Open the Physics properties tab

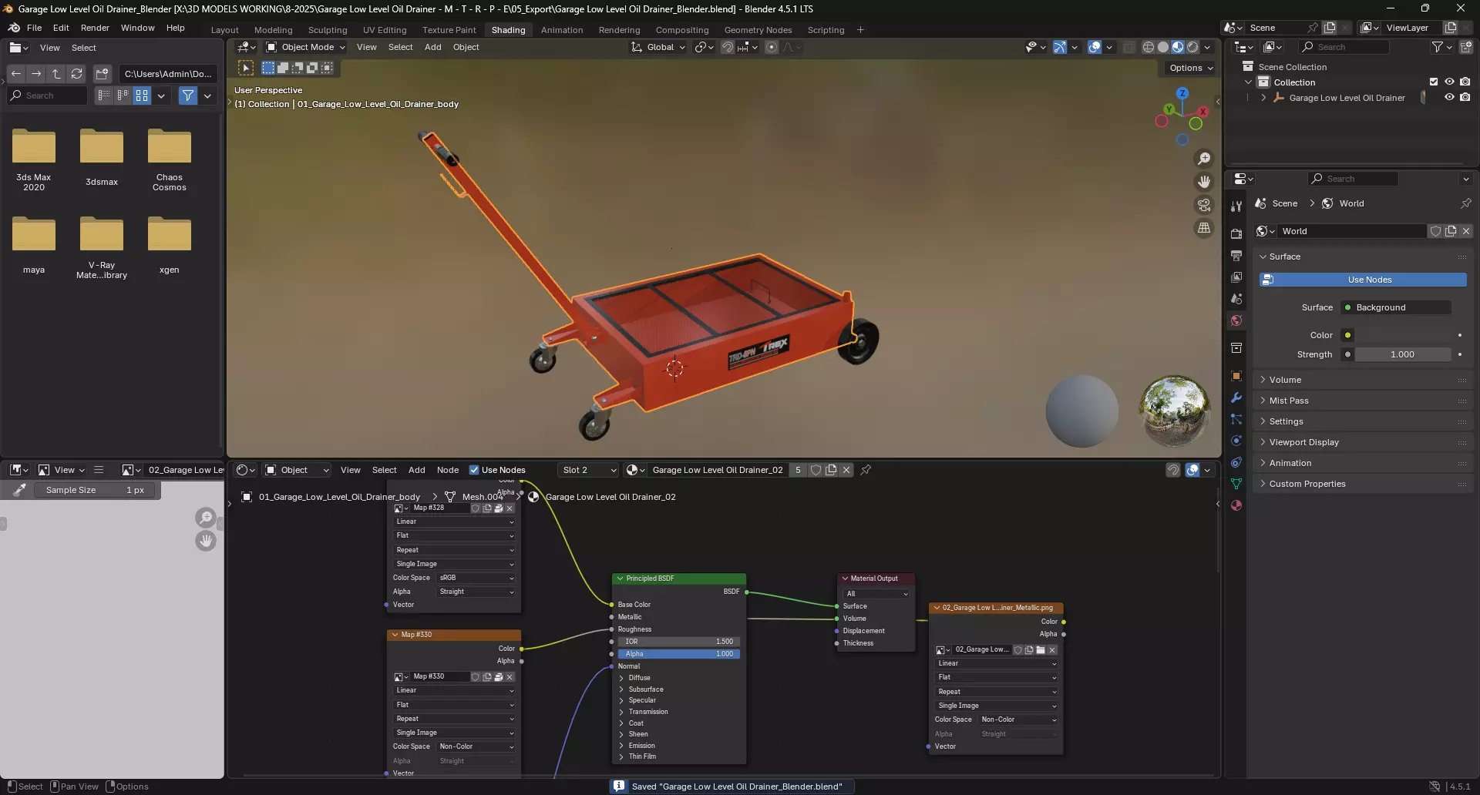click(1236, 441)
